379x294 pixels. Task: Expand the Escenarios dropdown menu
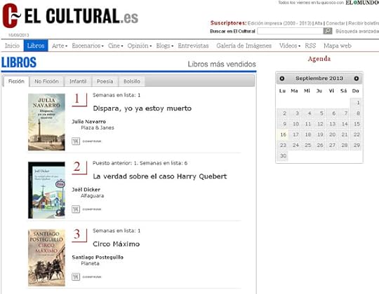pyautogui.click(x=88, y=45)
